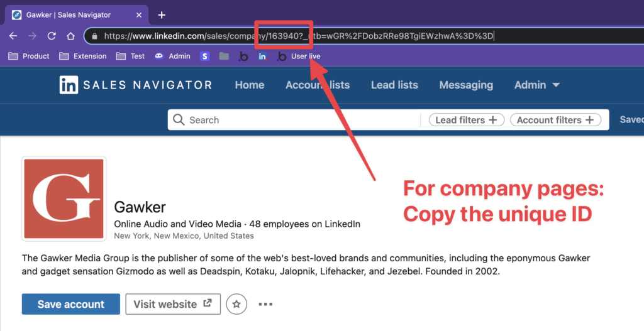Click Save account button
Viewport: 644px width, 331px height.
point(70,304)
